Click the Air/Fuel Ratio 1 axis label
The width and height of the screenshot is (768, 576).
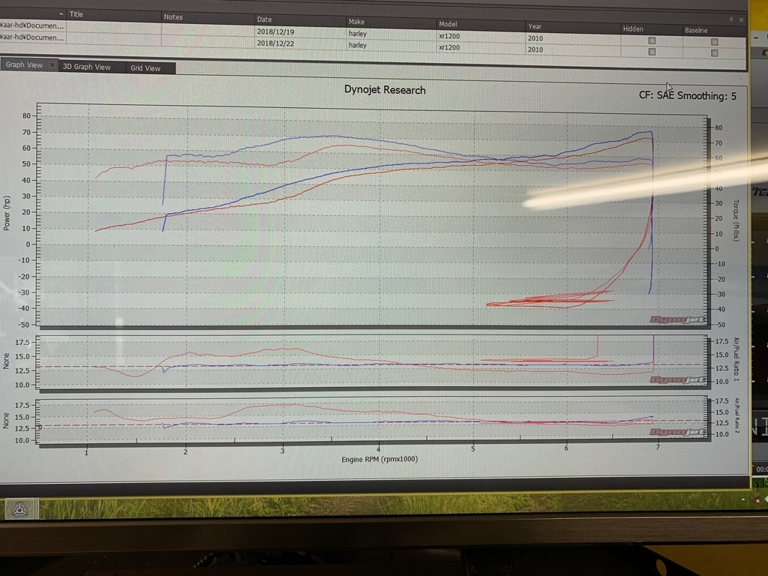(x=735, y=359)
